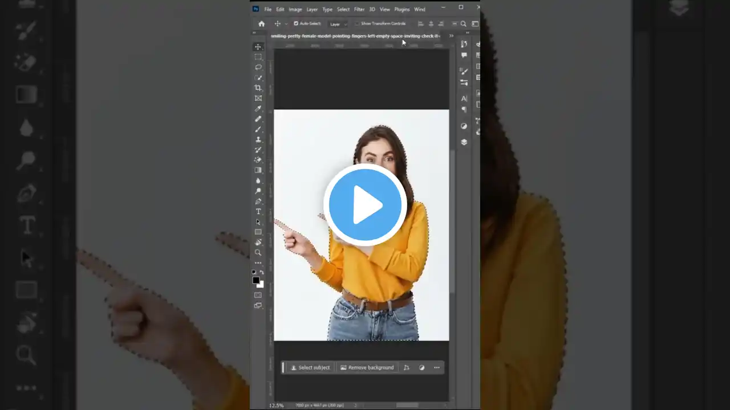Screen dimensions: 730x410
Task: Open the document tab overflow chevron
Action: [x=451, y=36]
